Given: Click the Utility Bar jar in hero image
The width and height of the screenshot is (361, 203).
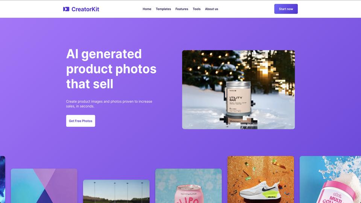Looking at the screenshot, I should [238, 98].
